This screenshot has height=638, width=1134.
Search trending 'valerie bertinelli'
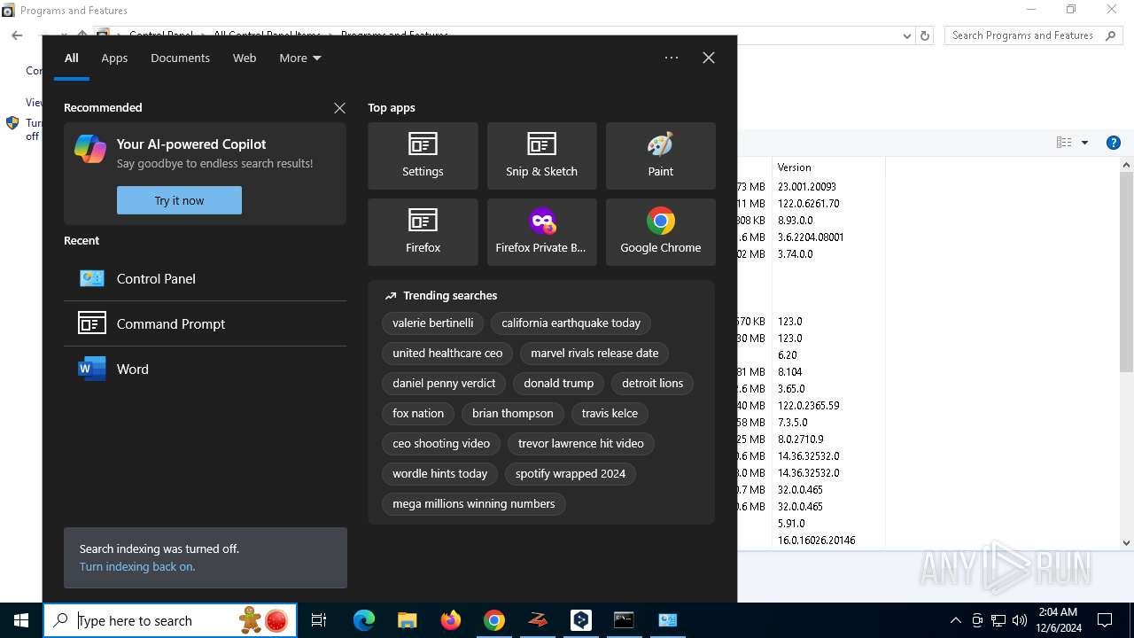(x=433, y=323)
